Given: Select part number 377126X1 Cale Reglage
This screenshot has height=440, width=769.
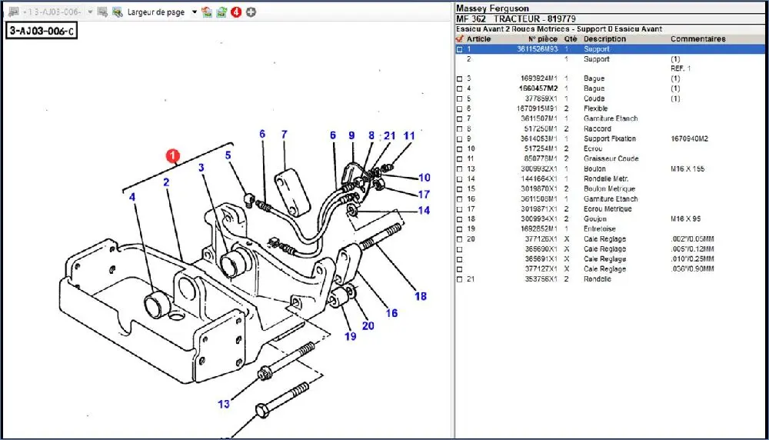Looking at the screenshot, I should [x=541, y=239].
